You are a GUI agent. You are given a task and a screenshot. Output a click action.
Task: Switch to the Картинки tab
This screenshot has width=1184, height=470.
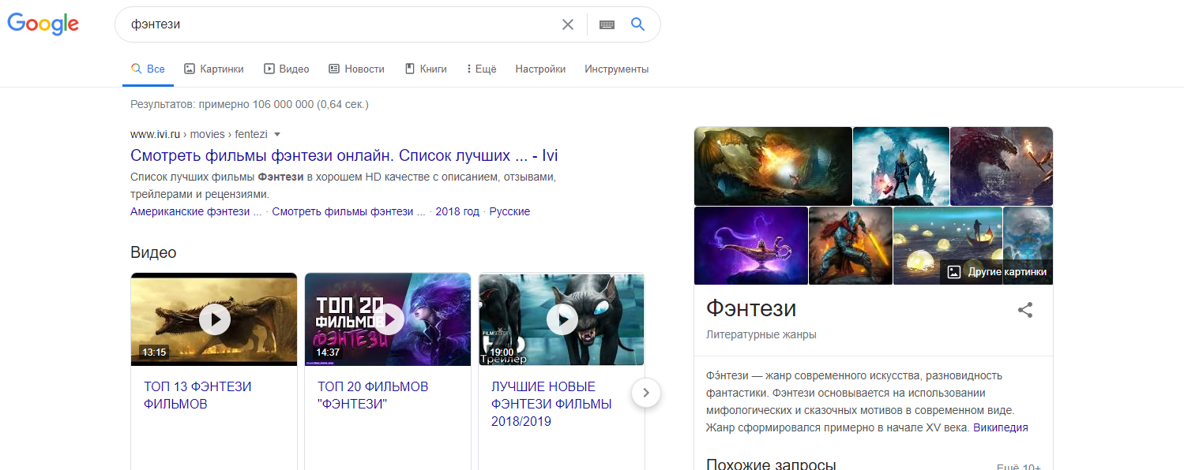click(x=214, y=69)
